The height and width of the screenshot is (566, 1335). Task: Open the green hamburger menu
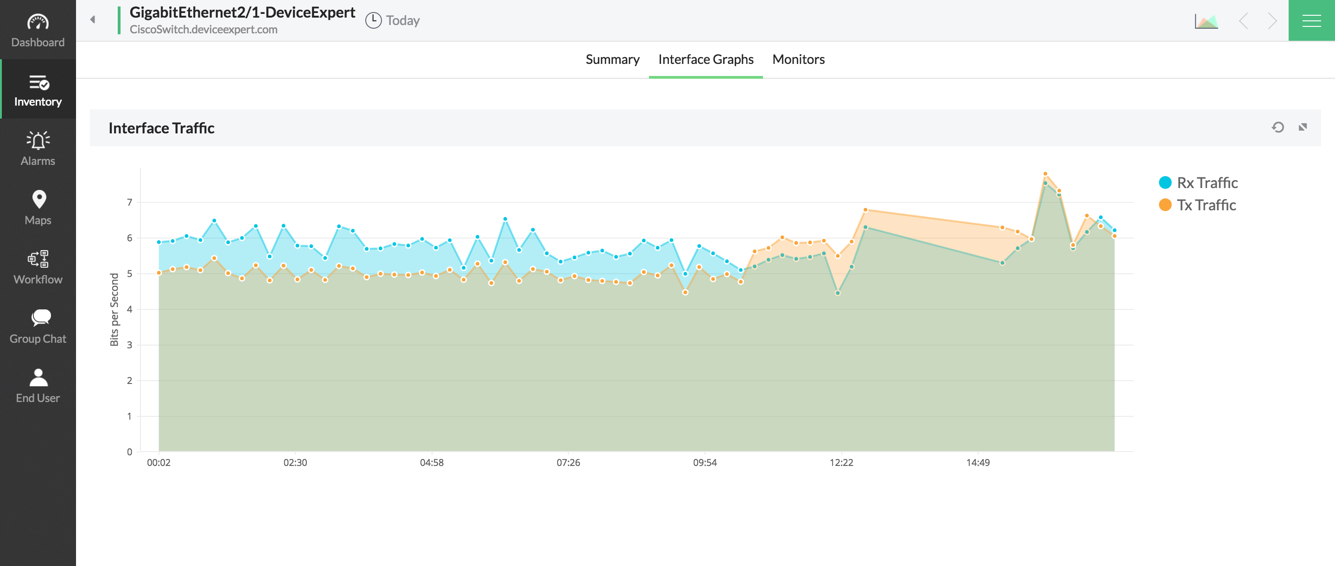pos(1311,21)
